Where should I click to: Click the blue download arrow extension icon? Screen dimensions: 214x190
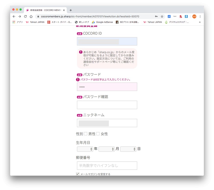186,16
